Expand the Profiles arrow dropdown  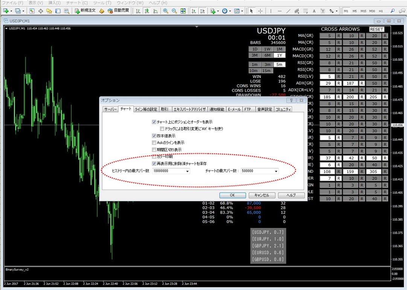click(23, 11)
